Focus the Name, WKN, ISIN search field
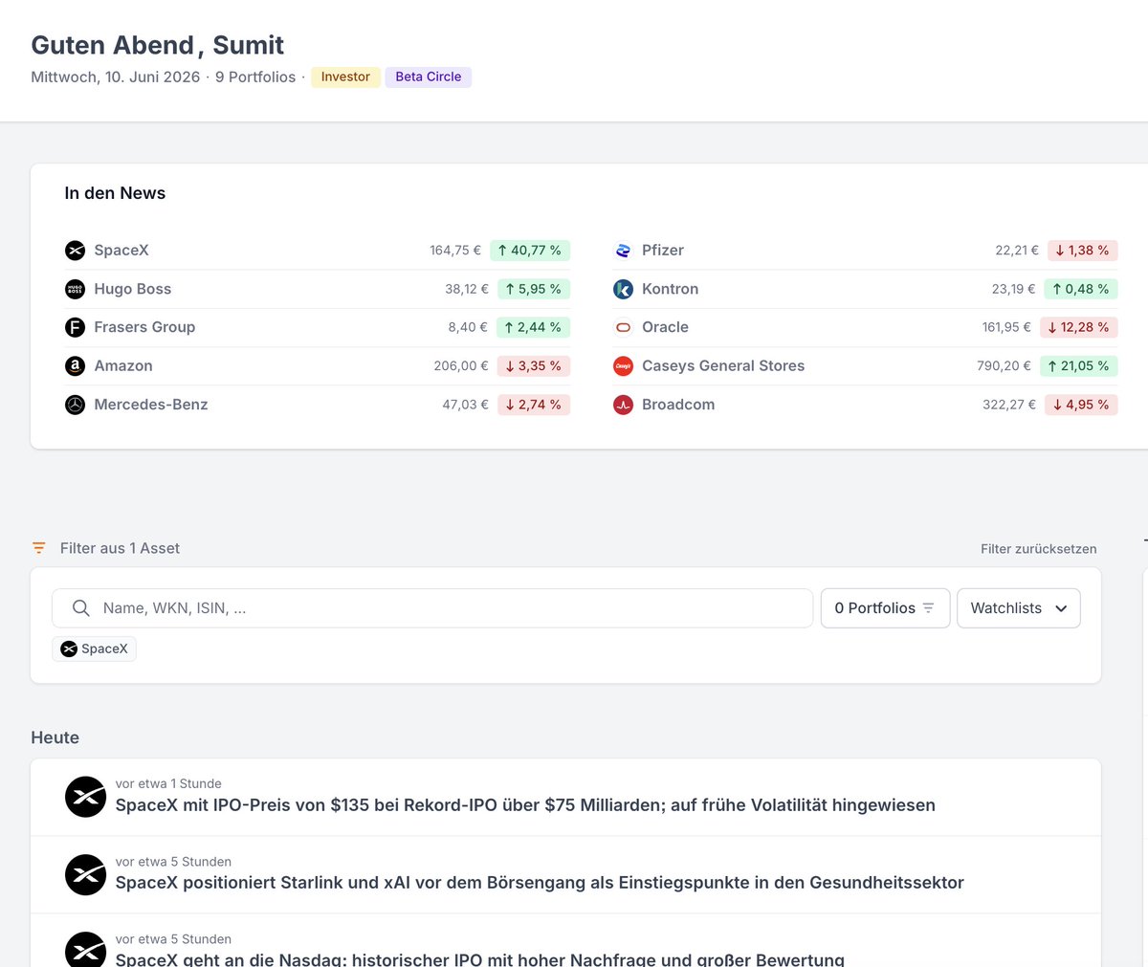1148x967 pixels. (x=432, y=608)
